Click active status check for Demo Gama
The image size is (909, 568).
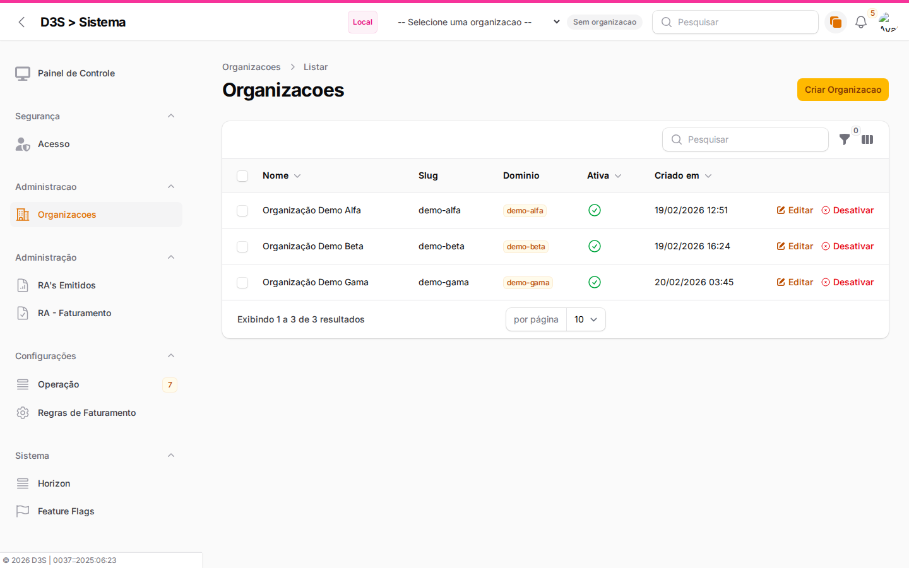coord(595,282)
